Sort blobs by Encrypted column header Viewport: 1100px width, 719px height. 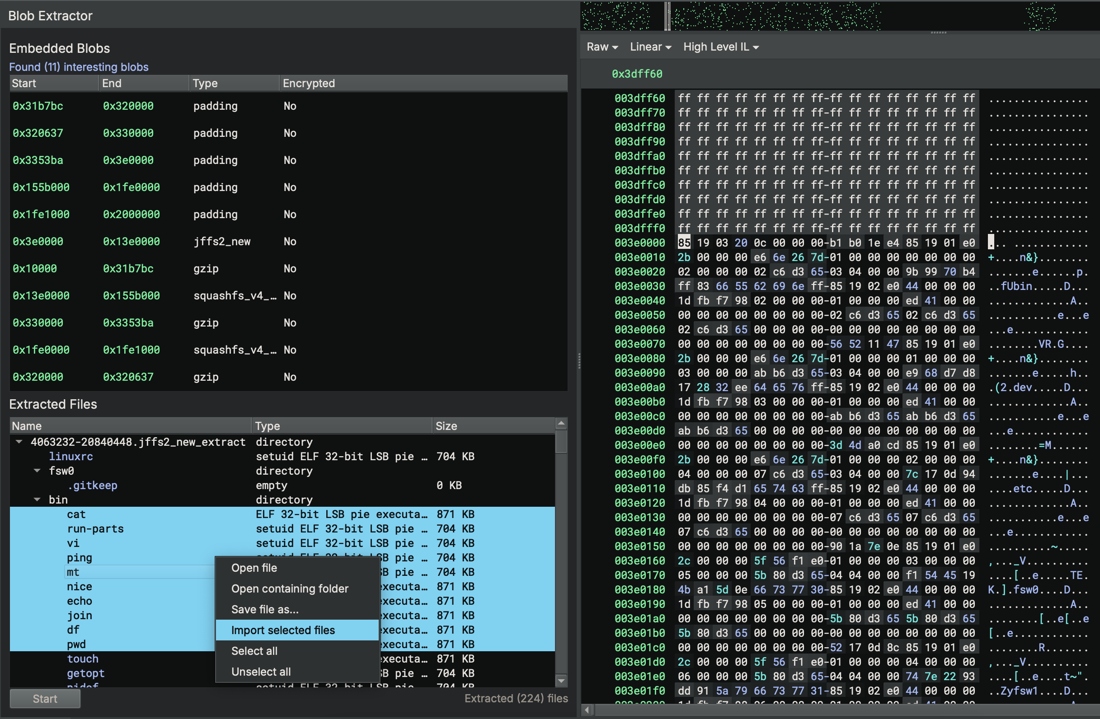click(309, 83)
